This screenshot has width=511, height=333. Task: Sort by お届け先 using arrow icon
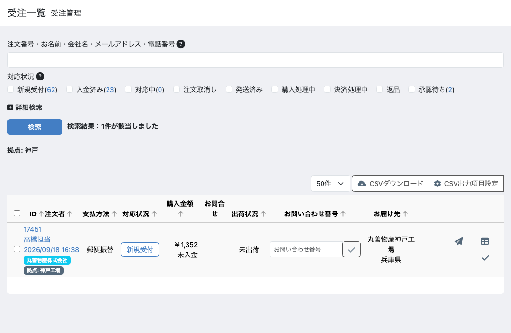[x=405, y=214]
